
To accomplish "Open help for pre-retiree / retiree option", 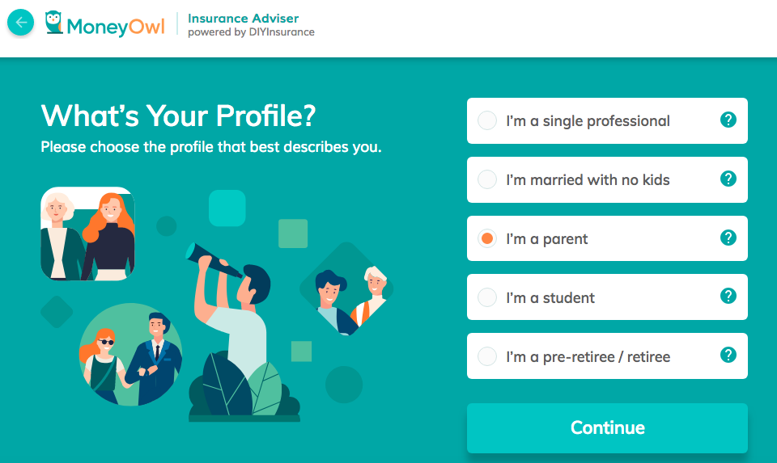I will (x=728, y=356).
